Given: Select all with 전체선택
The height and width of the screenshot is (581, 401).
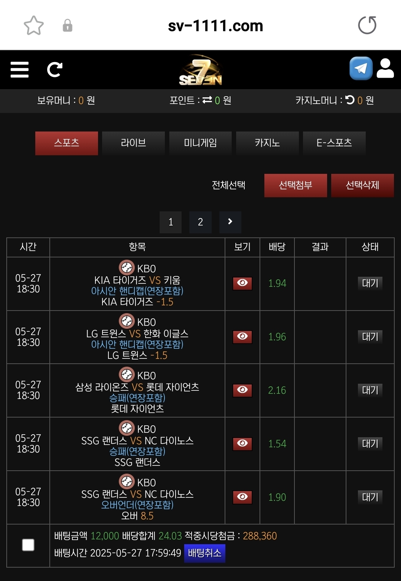Looking at the screenshot, I should coord(228,185).
